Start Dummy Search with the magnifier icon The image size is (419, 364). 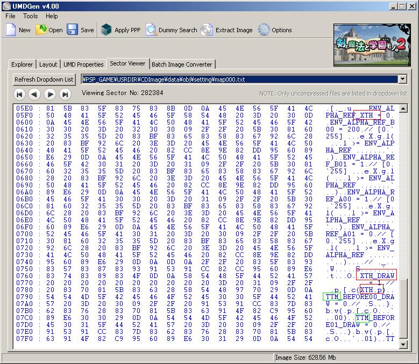152,30
